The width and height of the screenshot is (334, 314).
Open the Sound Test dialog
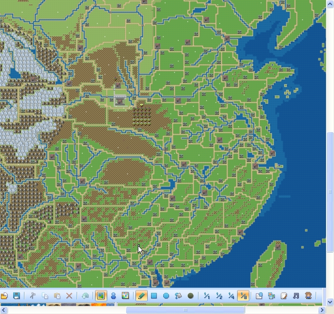coord(296,296)
